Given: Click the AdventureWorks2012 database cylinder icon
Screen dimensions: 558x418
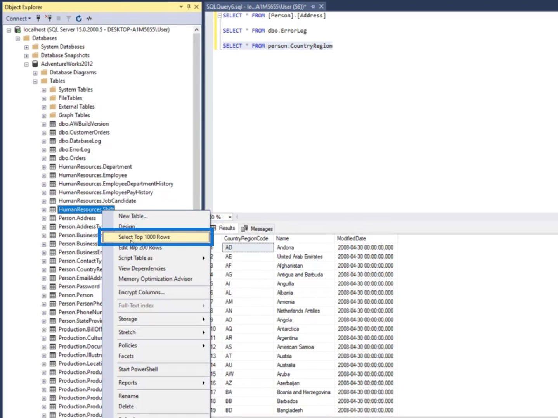Looking at the screenshot, I should coord(35,64).
